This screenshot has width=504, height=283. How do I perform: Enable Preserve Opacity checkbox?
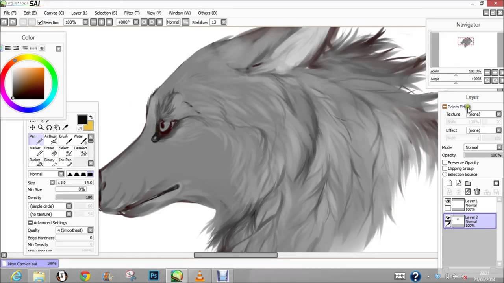pos(445,163)
